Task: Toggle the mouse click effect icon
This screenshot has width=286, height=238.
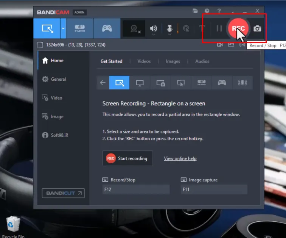Action: point(186,28)
